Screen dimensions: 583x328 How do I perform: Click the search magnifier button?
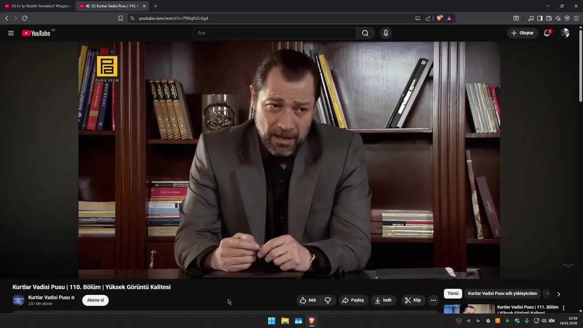click(x=365, y=33)
